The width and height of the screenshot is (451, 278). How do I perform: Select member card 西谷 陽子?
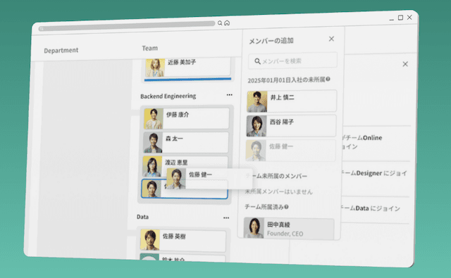pyautogui.click(x=291, y=126)
